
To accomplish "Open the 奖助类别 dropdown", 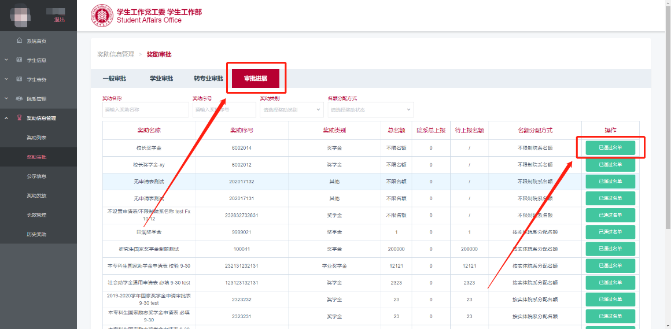I will 292,109.
